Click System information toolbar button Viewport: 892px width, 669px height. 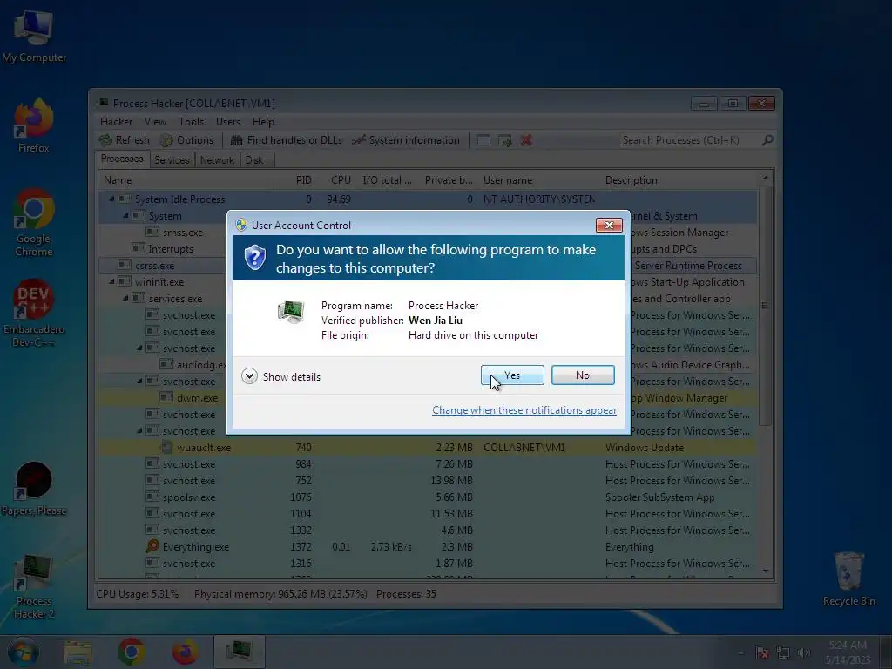click(406, 140)
